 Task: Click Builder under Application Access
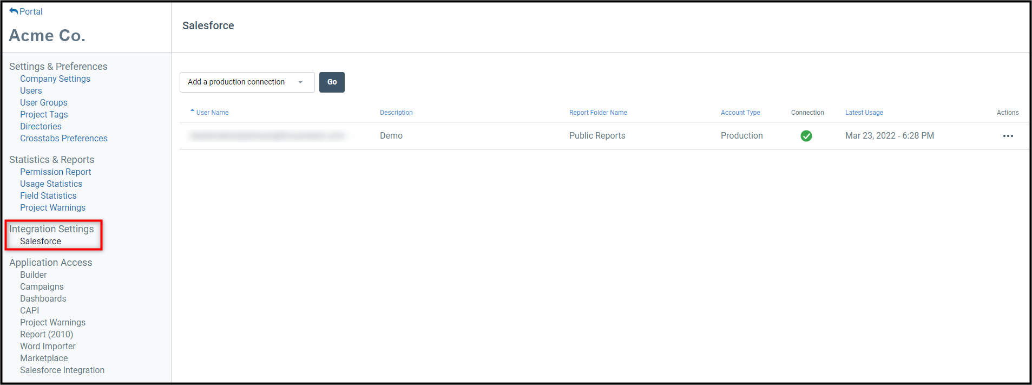[x=34, y=275]
